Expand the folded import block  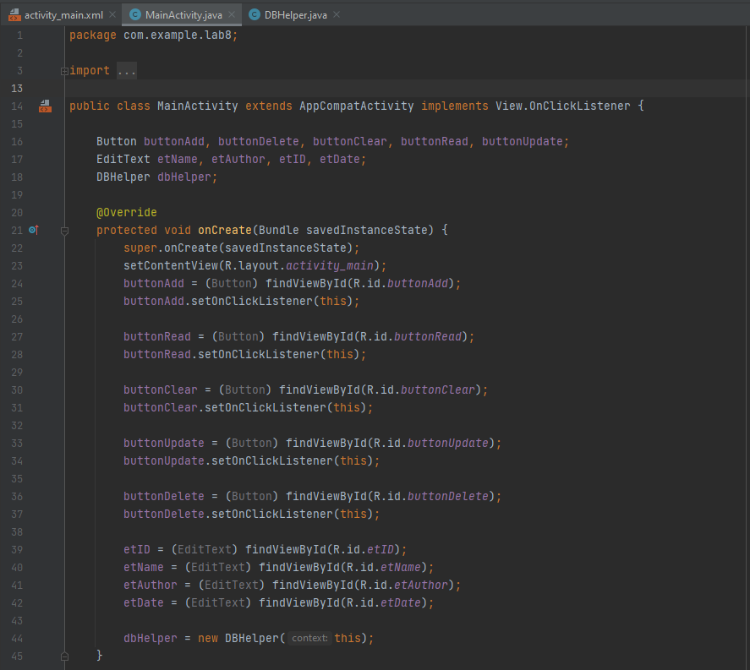point(64,71)
